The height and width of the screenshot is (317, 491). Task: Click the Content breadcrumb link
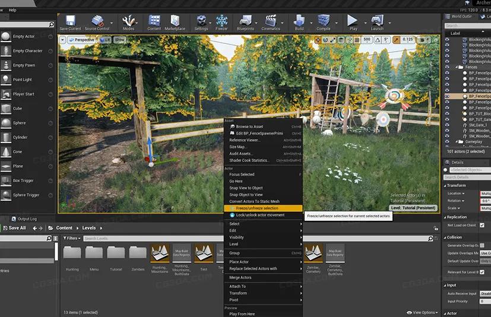tap(64, 228)
